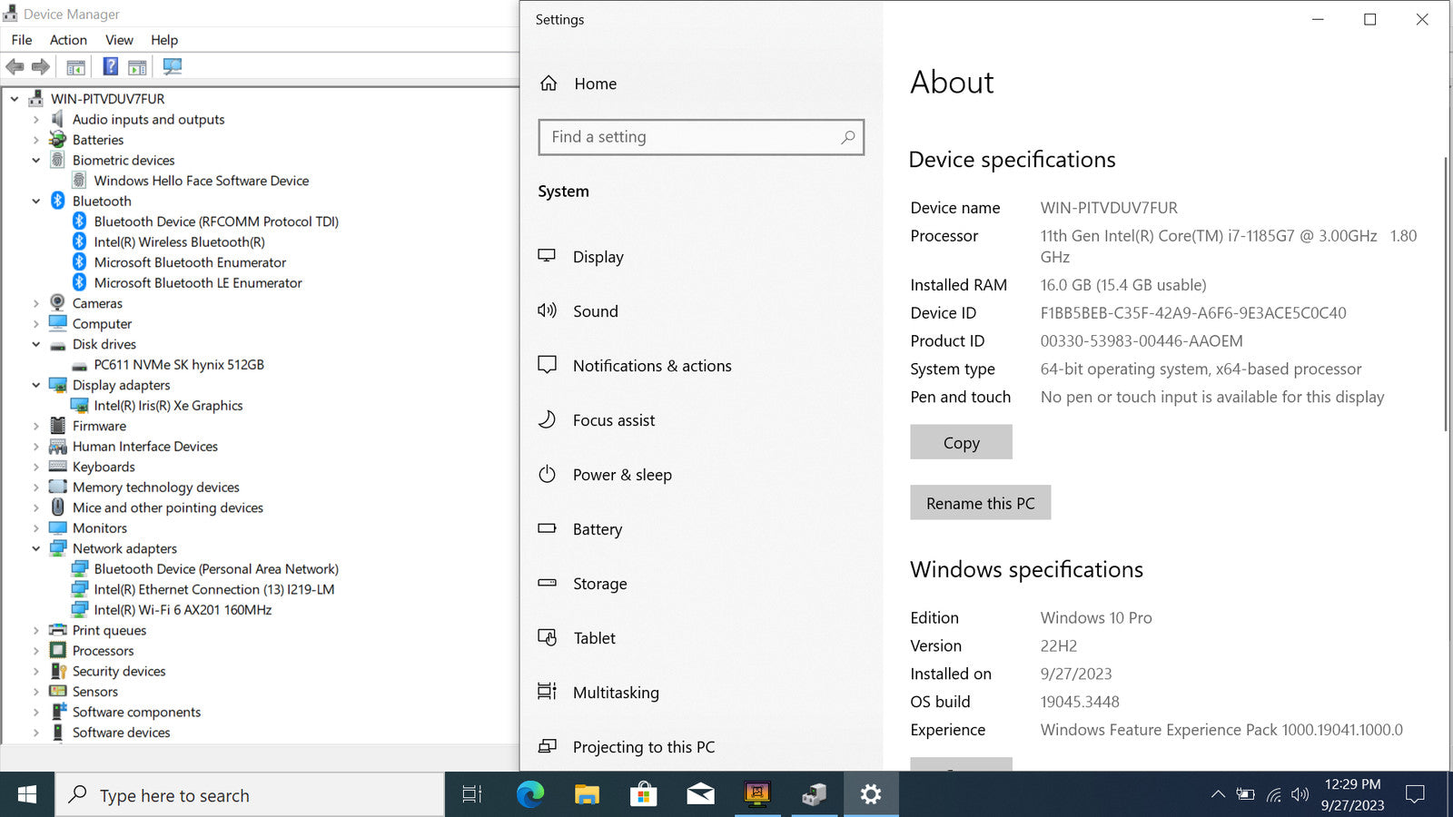Collapse the Network adapters node
Viewport: 1453px width, 817px height.
point(36,549)
